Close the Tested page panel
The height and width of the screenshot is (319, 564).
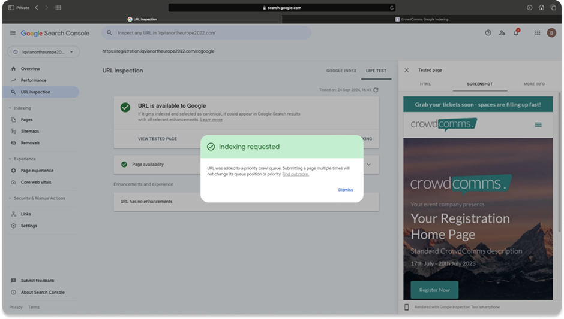(406, 70)
